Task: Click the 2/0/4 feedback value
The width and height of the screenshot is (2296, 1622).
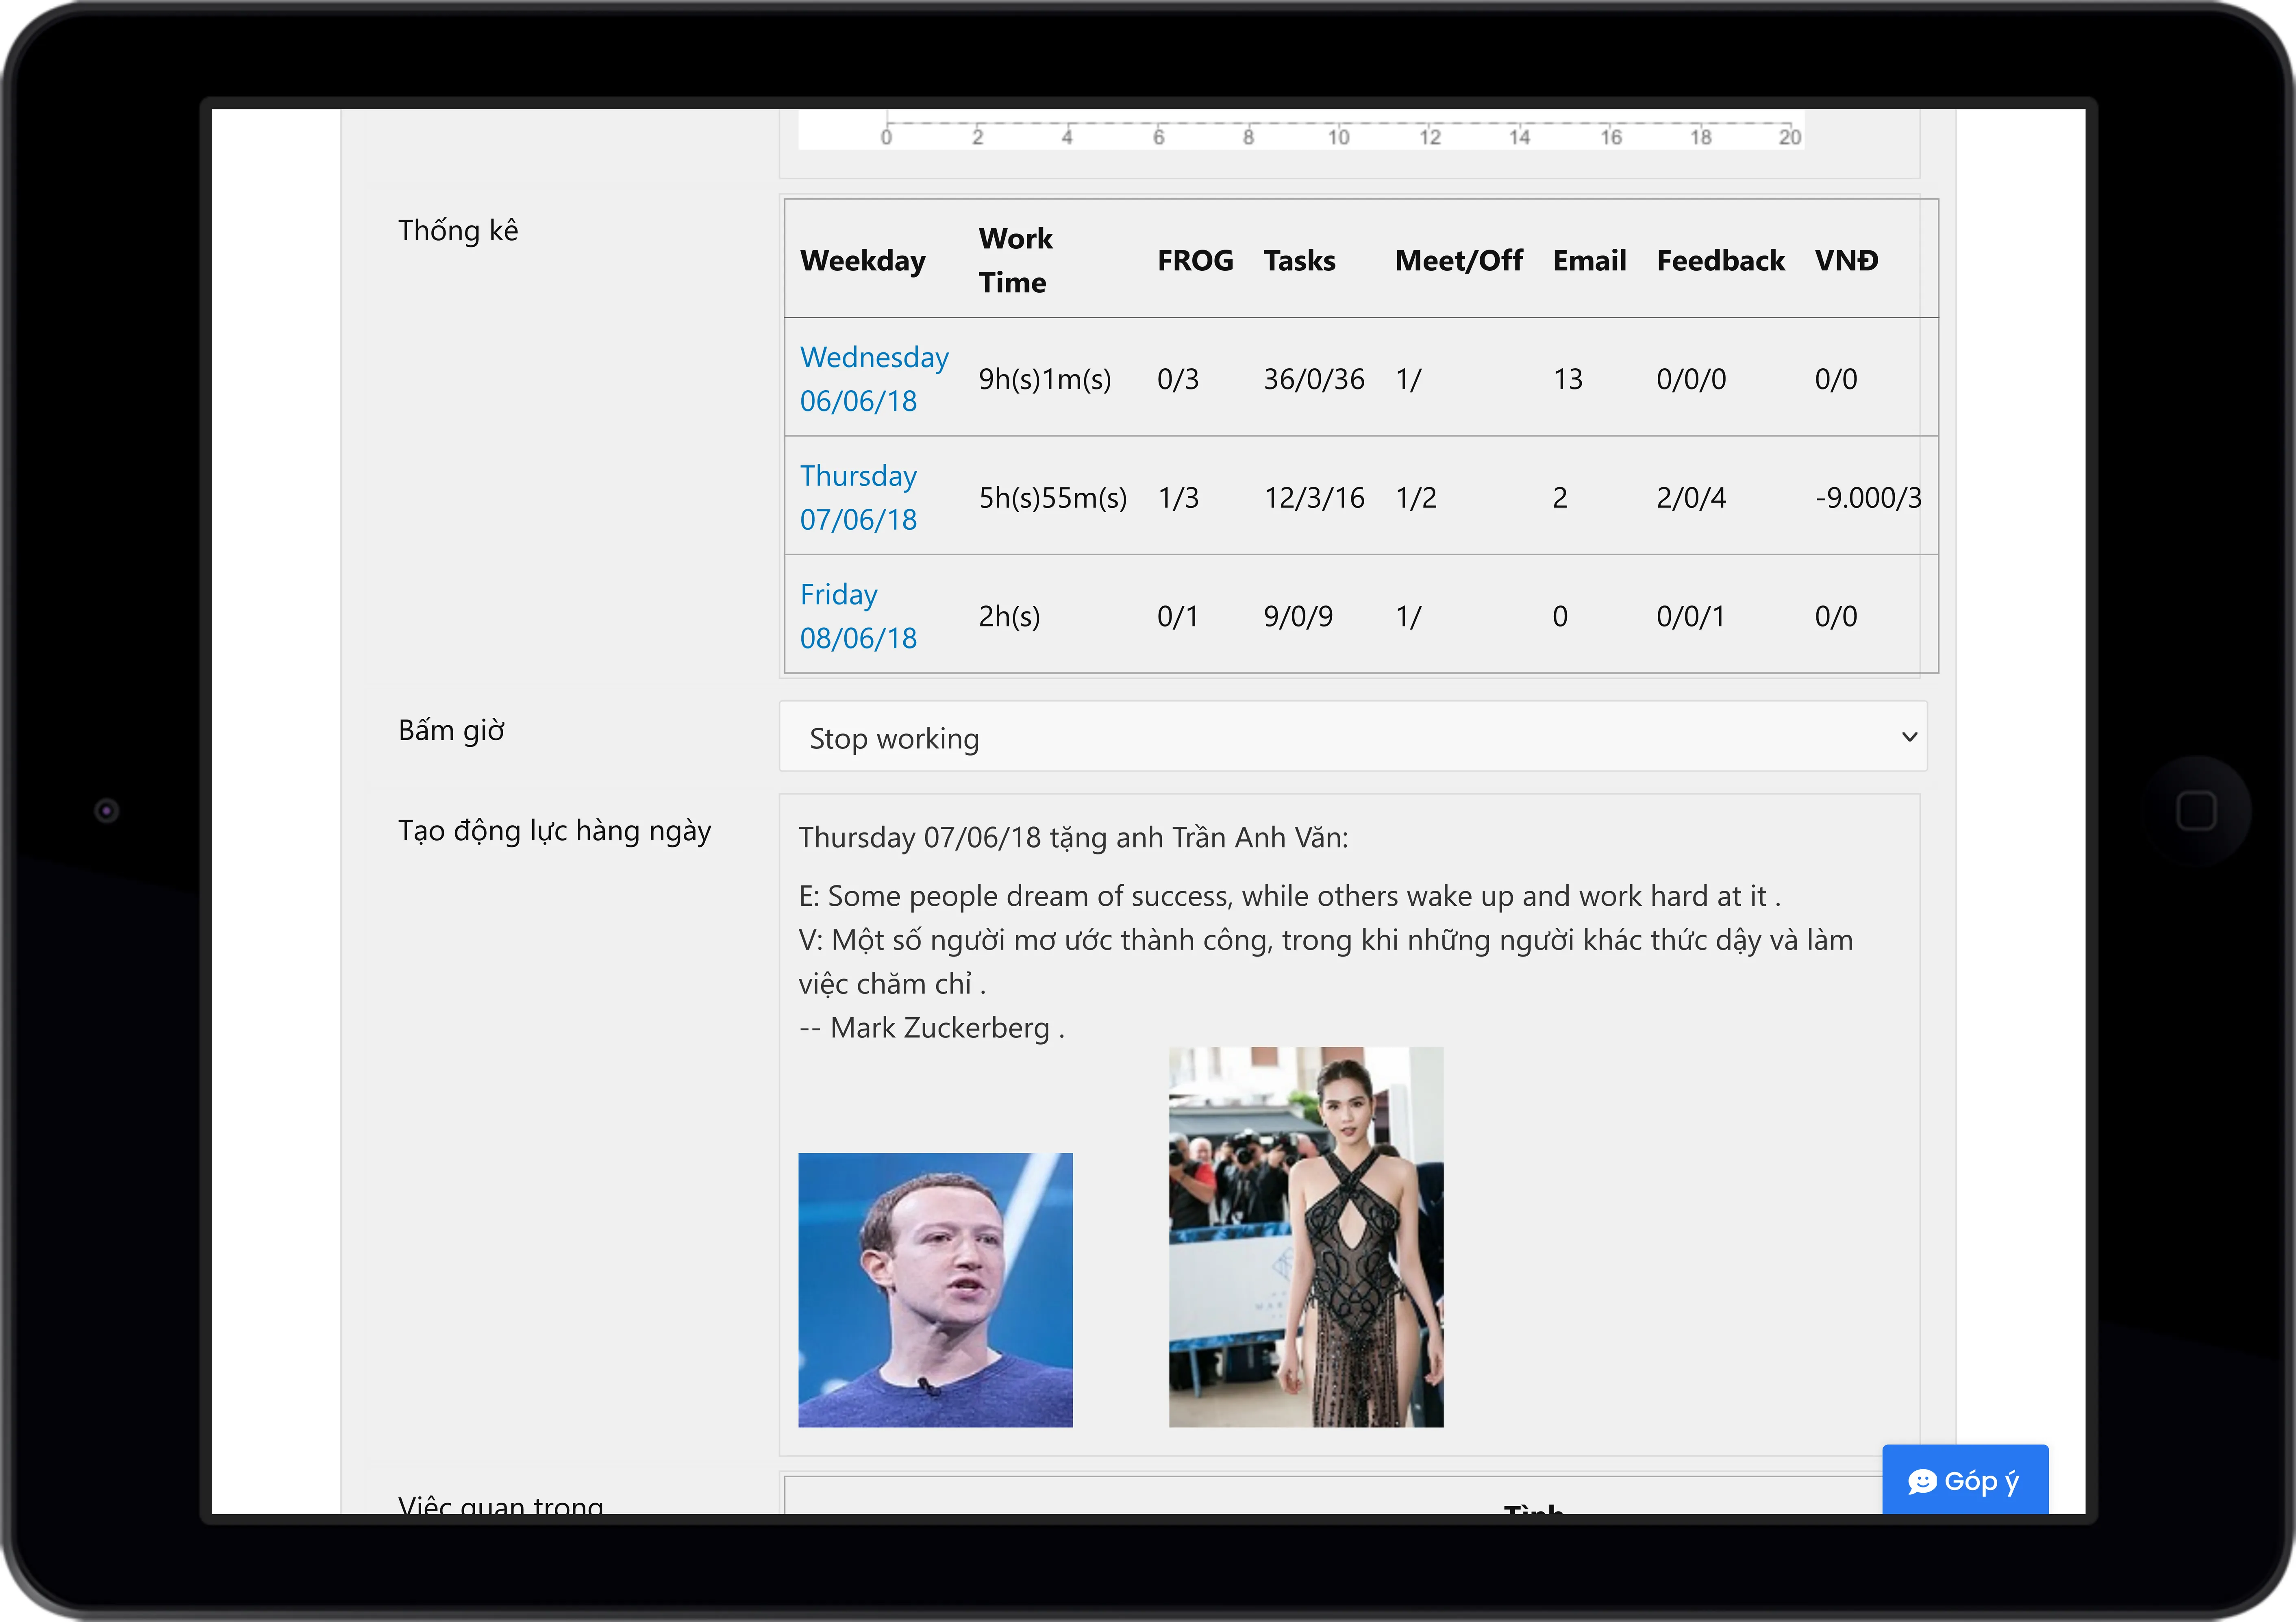Action: pyautogui.click(x=1691, y=497)
